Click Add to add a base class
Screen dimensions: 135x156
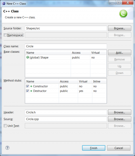click(x=119, y=53)
